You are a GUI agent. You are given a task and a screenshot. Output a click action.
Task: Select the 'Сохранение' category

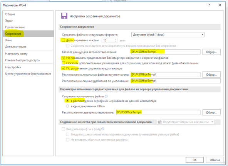pyautogui.click(x=28, y=34)
